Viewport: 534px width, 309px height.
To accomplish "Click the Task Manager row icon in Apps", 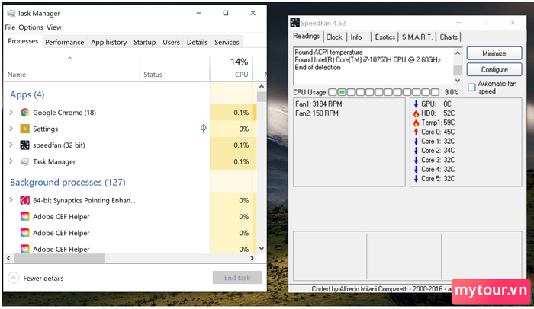I will [x=24, y=161].
